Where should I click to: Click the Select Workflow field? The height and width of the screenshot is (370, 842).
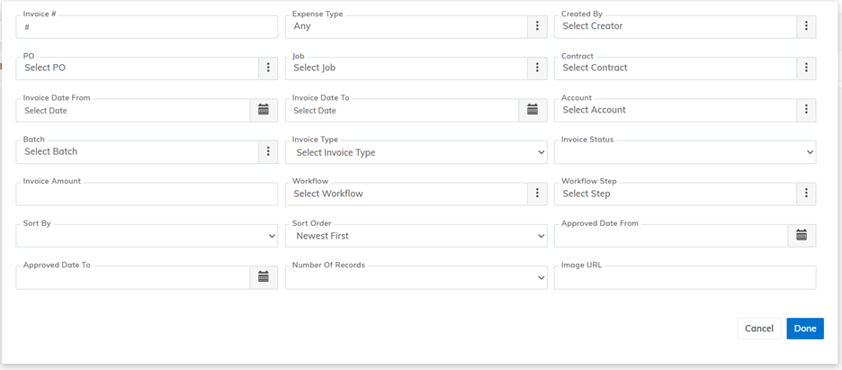point(407,194)
